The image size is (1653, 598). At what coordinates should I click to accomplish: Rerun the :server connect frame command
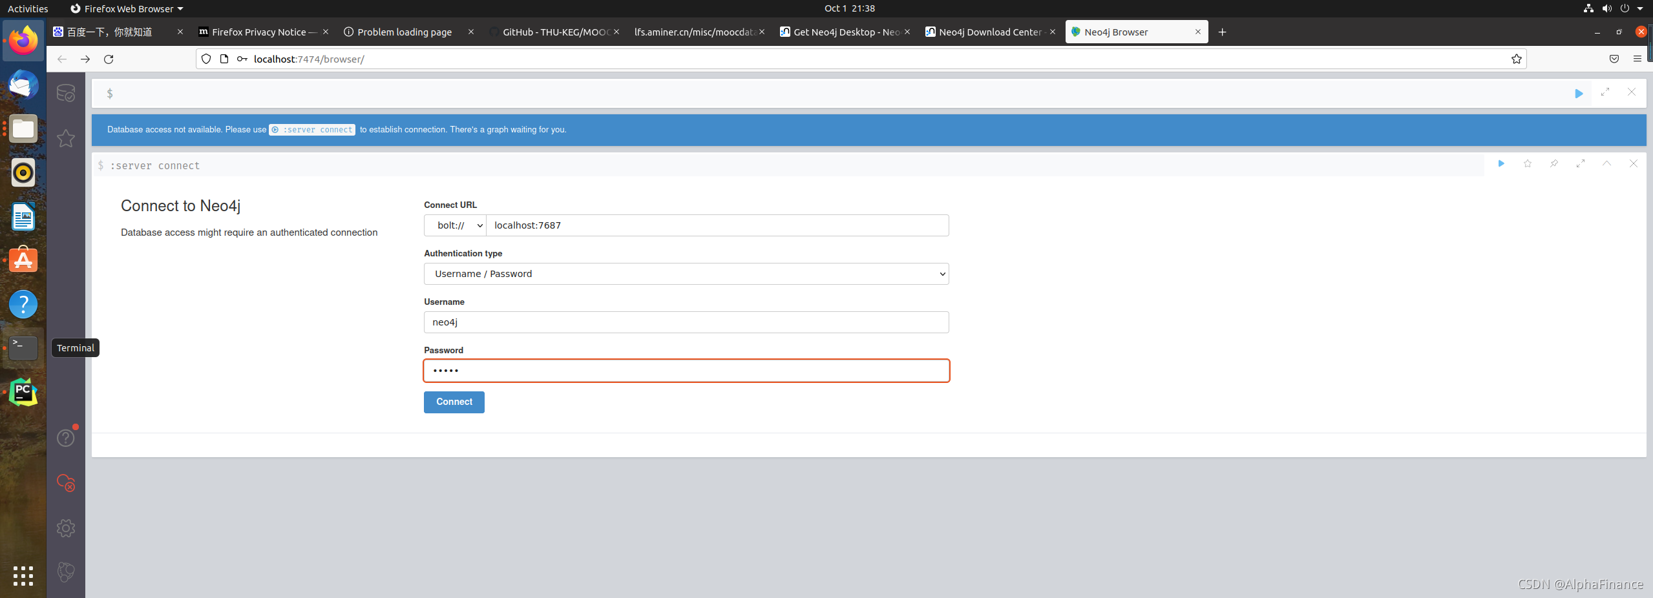point(1501,164)
